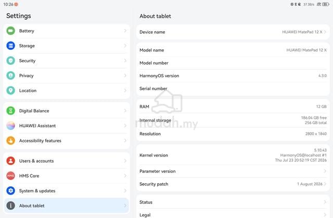
Task: Open Digital Balance row chevron
Action: (x=125, y=111)
